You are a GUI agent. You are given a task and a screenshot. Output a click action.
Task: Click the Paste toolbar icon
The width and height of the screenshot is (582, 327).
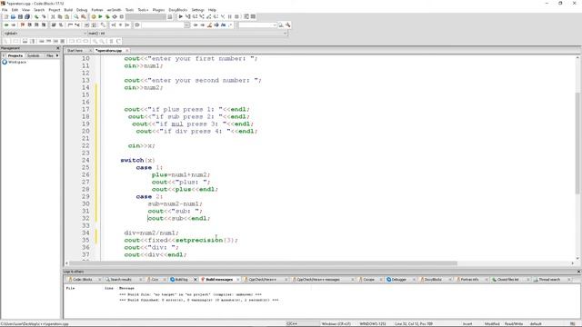pyautogui.click(x=66, y=16)
